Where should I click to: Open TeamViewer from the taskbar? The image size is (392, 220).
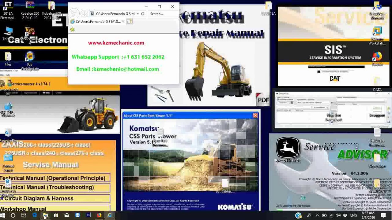[x=77, y=215]
